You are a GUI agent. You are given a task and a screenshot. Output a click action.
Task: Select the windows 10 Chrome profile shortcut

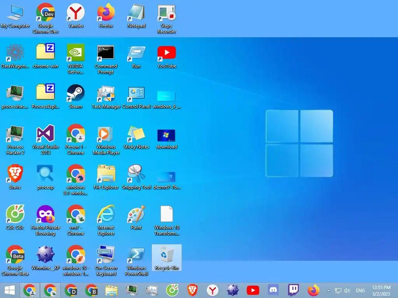76,260
